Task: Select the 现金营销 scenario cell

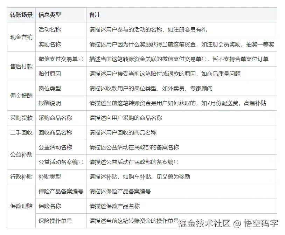Action: click(21, 37)
